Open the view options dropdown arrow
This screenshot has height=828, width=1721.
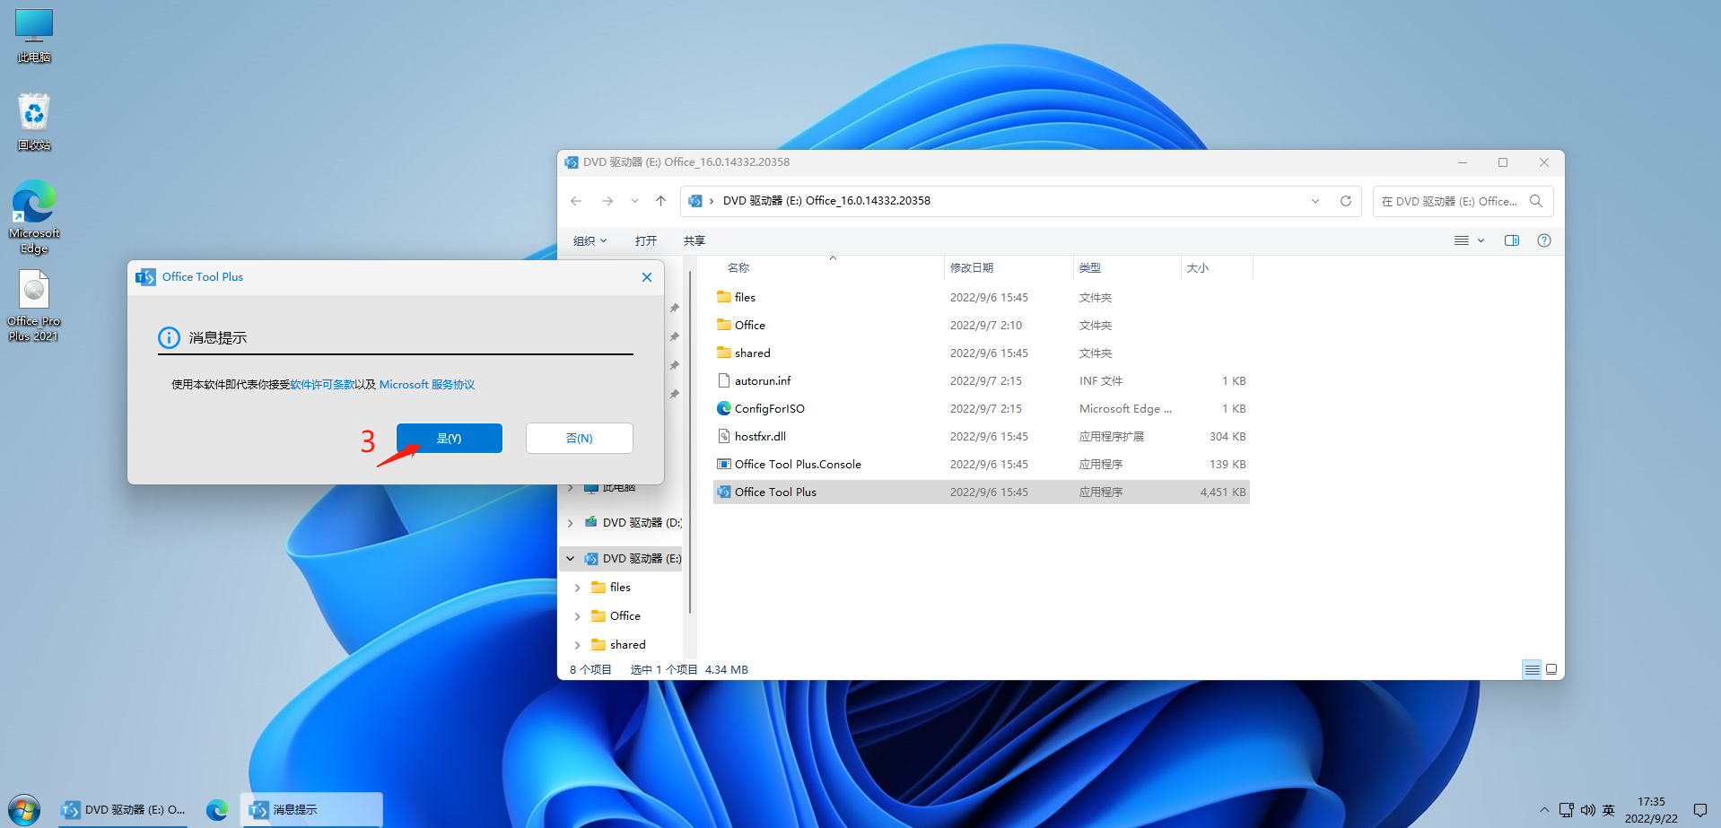[1481, 240]
